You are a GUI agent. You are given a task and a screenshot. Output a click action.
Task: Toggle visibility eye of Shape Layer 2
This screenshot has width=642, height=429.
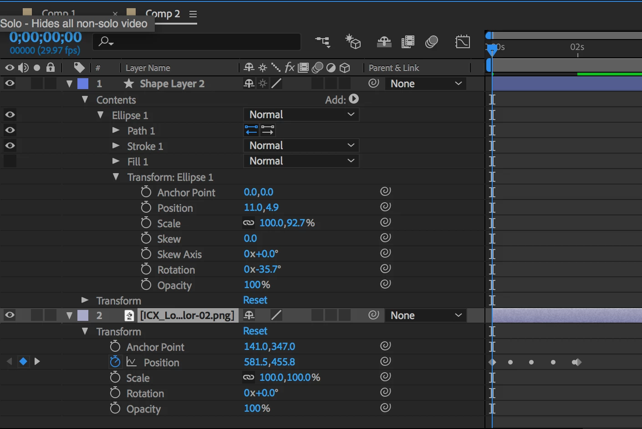click(10, 83)
